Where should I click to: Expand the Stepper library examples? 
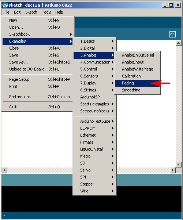(94, 184)
